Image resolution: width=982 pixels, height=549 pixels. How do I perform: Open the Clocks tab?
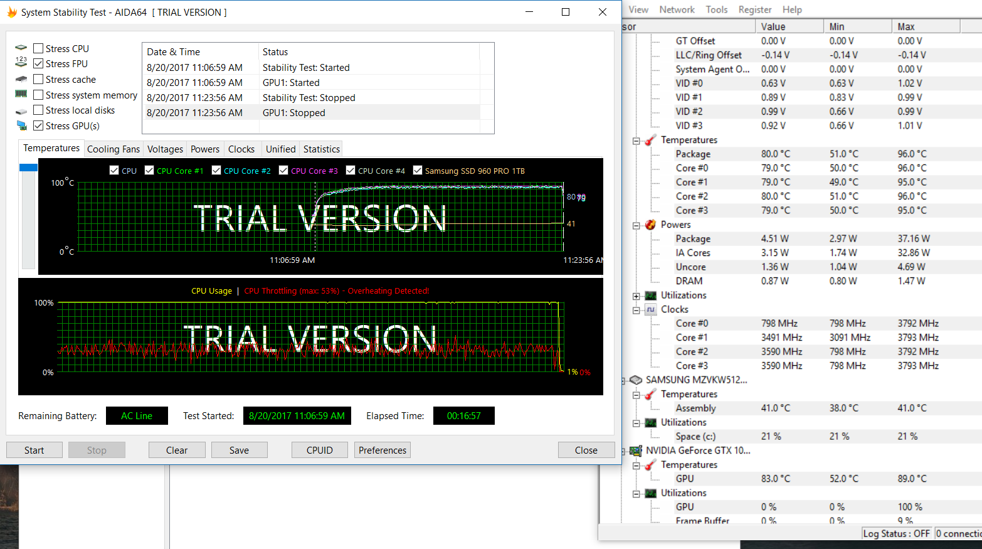pos(241,149)
